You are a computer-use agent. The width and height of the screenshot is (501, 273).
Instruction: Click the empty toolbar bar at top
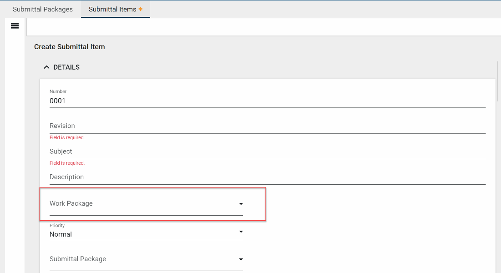[x=264, y=27]
